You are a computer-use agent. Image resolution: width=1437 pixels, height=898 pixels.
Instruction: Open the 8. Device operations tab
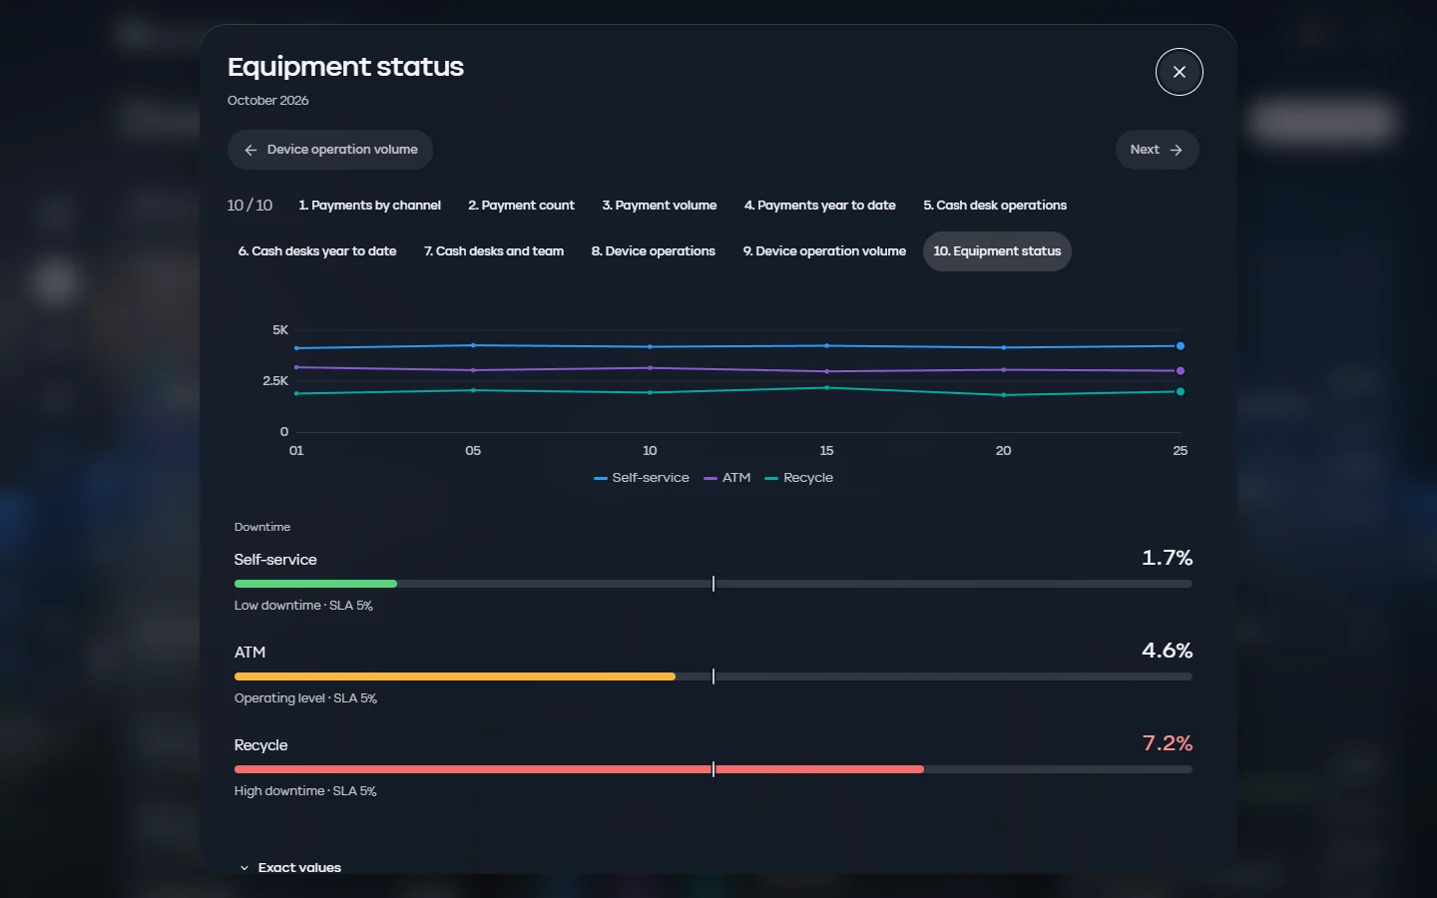(654, 251)
